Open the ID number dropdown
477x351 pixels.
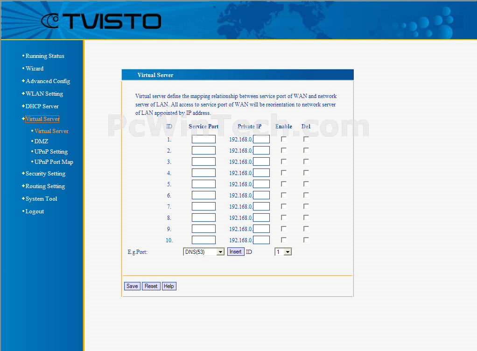283,252
